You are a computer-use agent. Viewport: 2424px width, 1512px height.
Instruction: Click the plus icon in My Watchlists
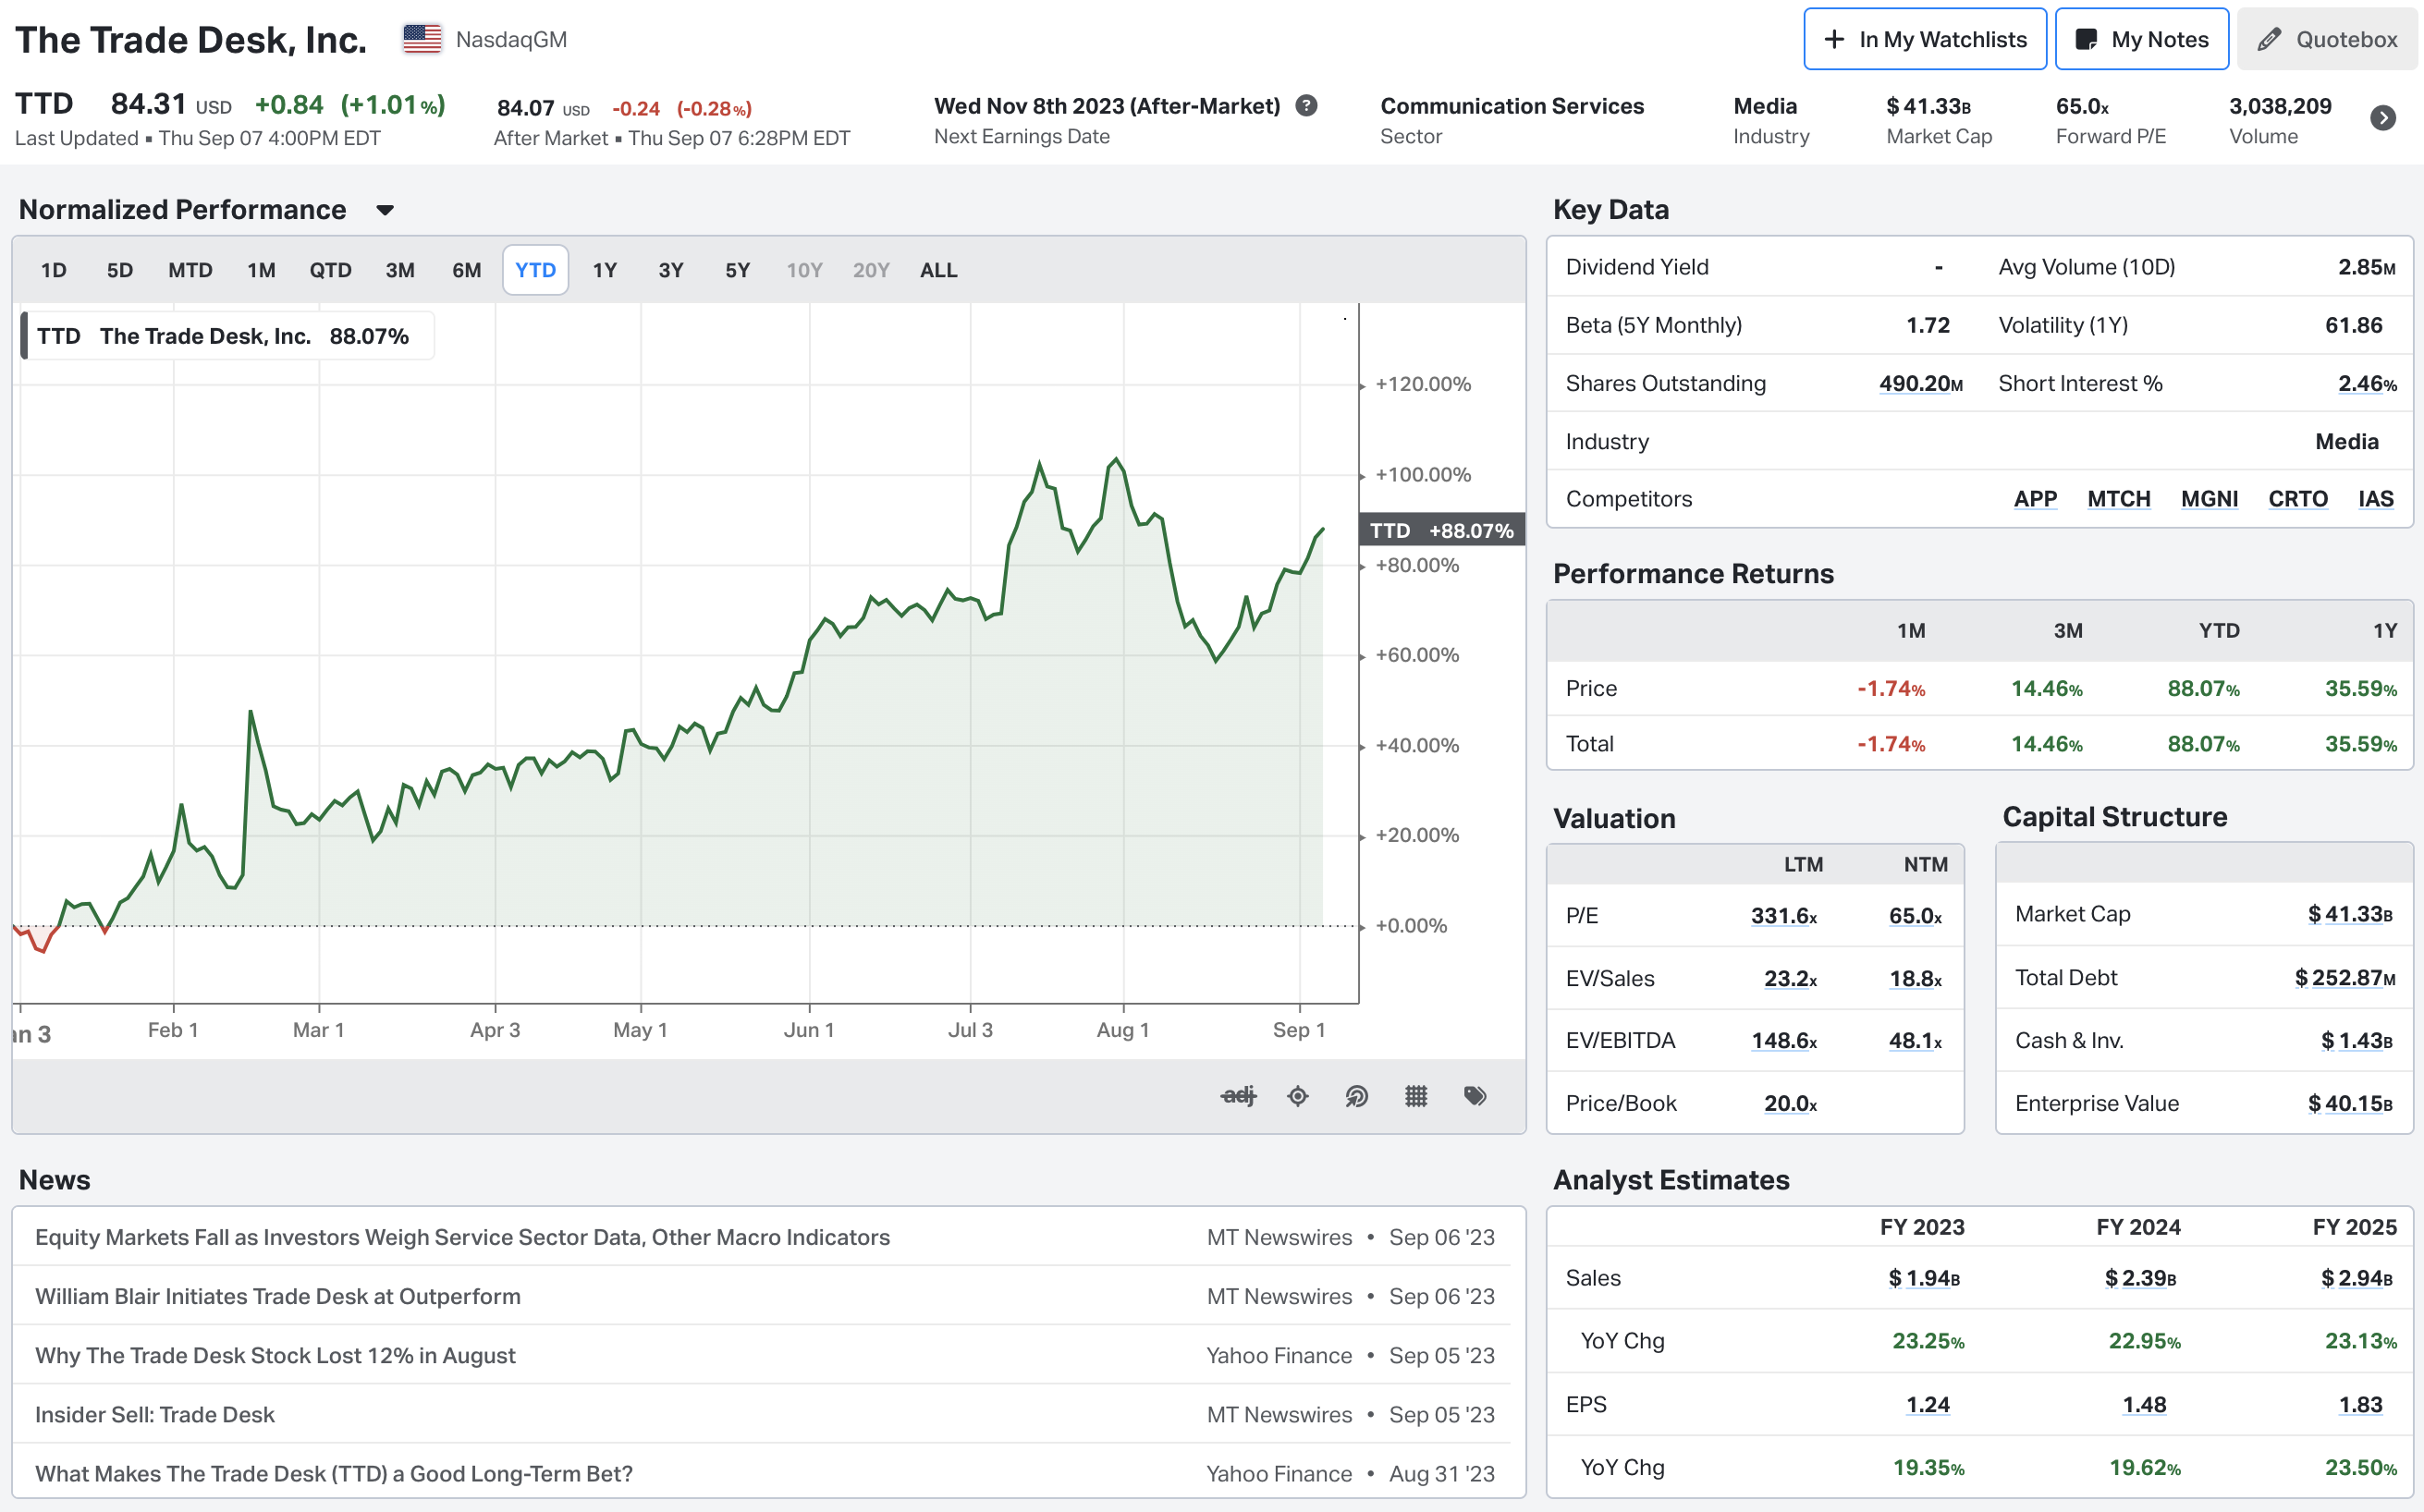click(1834, 39)
